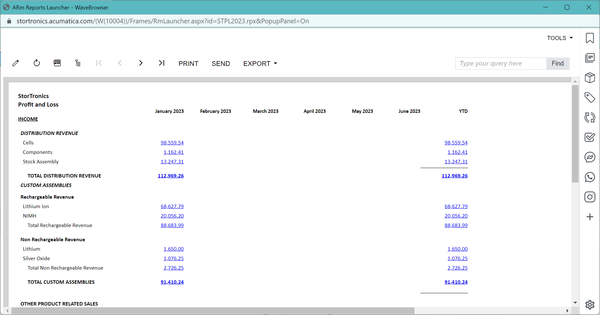Open Total Non Rechargeable YTD 2,726.25

point(457,268)
